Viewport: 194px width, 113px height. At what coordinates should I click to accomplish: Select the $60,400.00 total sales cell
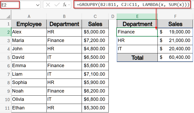(175, 58)
